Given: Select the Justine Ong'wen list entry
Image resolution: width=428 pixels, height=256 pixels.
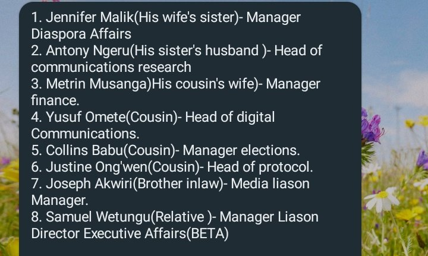Looking at the screenshot, I should point(172,167).
